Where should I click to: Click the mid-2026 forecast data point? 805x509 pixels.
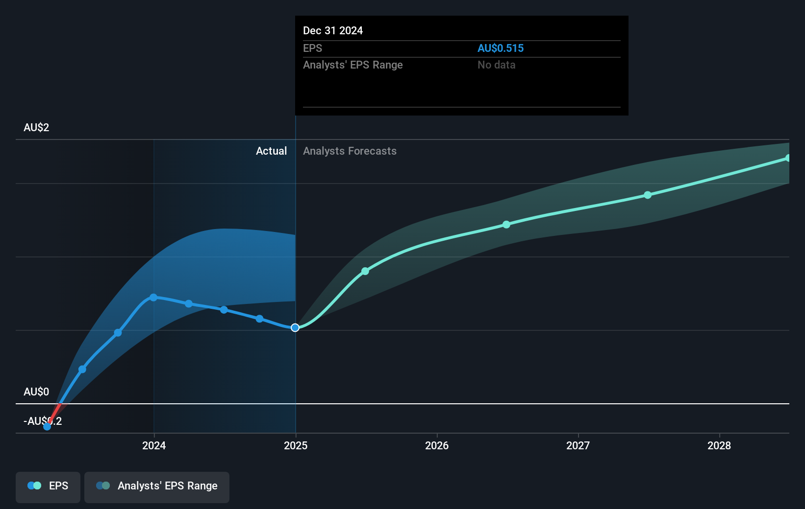[x=506, y=225]
